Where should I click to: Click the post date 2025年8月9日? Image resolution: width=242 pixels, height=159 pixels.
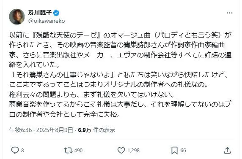[55, 130]
